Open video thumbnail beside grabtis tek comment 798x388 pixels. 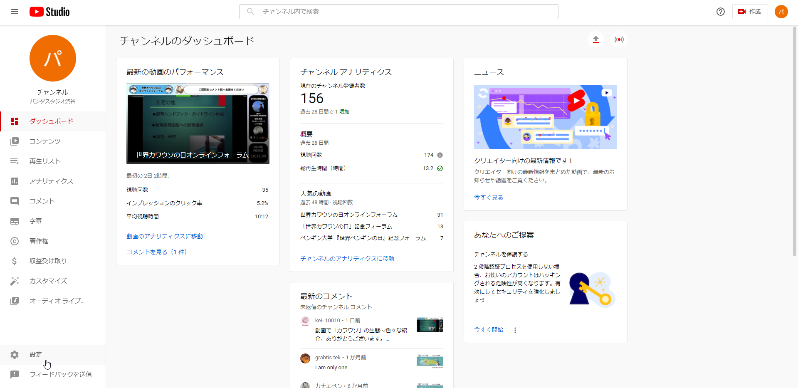[430, 361]
